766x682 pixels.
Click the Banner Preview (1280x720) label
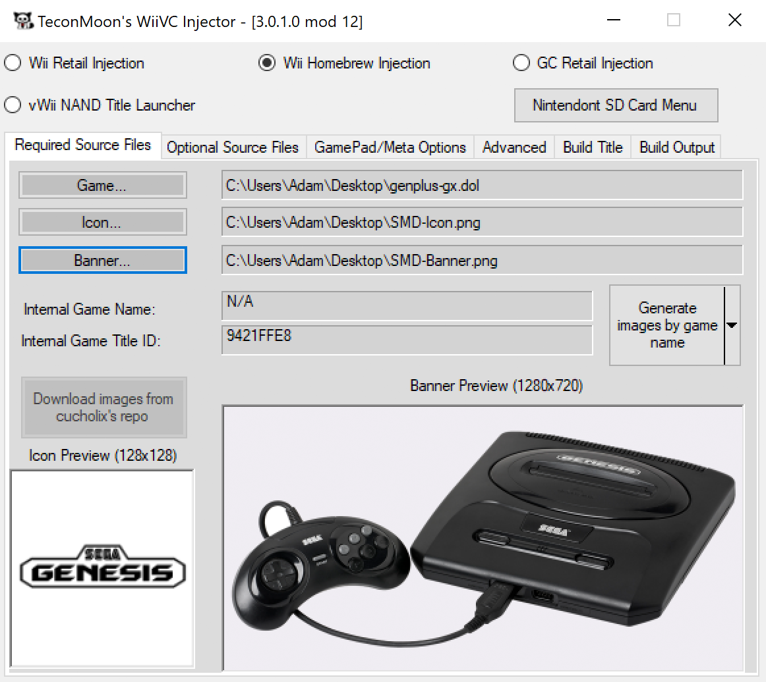[496, 386]
